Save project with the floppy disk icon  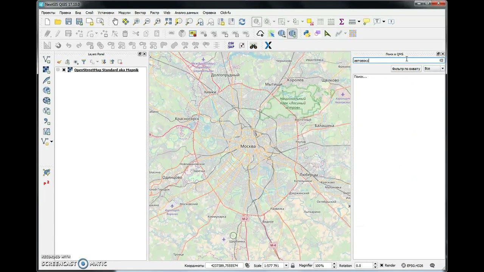tap(68, 22)
